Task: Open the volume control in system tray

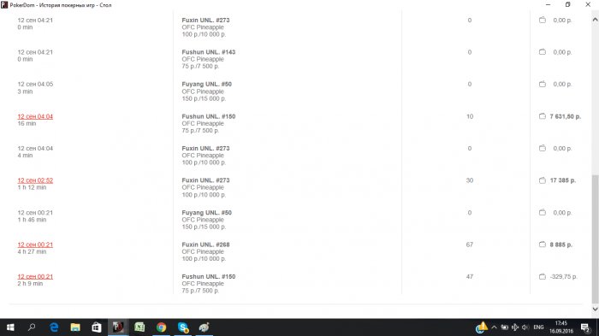Action: (x=525, y=327)
